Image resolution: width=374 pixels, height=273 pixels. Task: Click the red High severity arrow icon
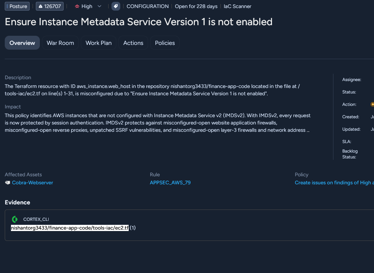77,7
